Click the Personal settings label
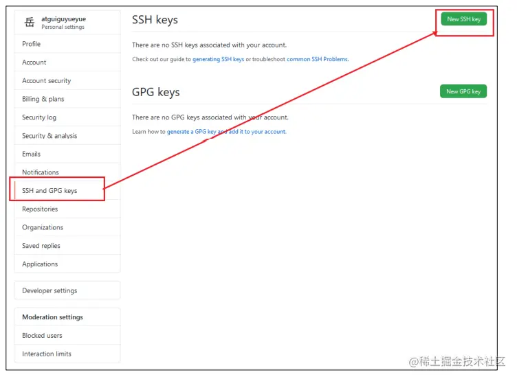Screen dimensions: 517x379 (63, 27)
